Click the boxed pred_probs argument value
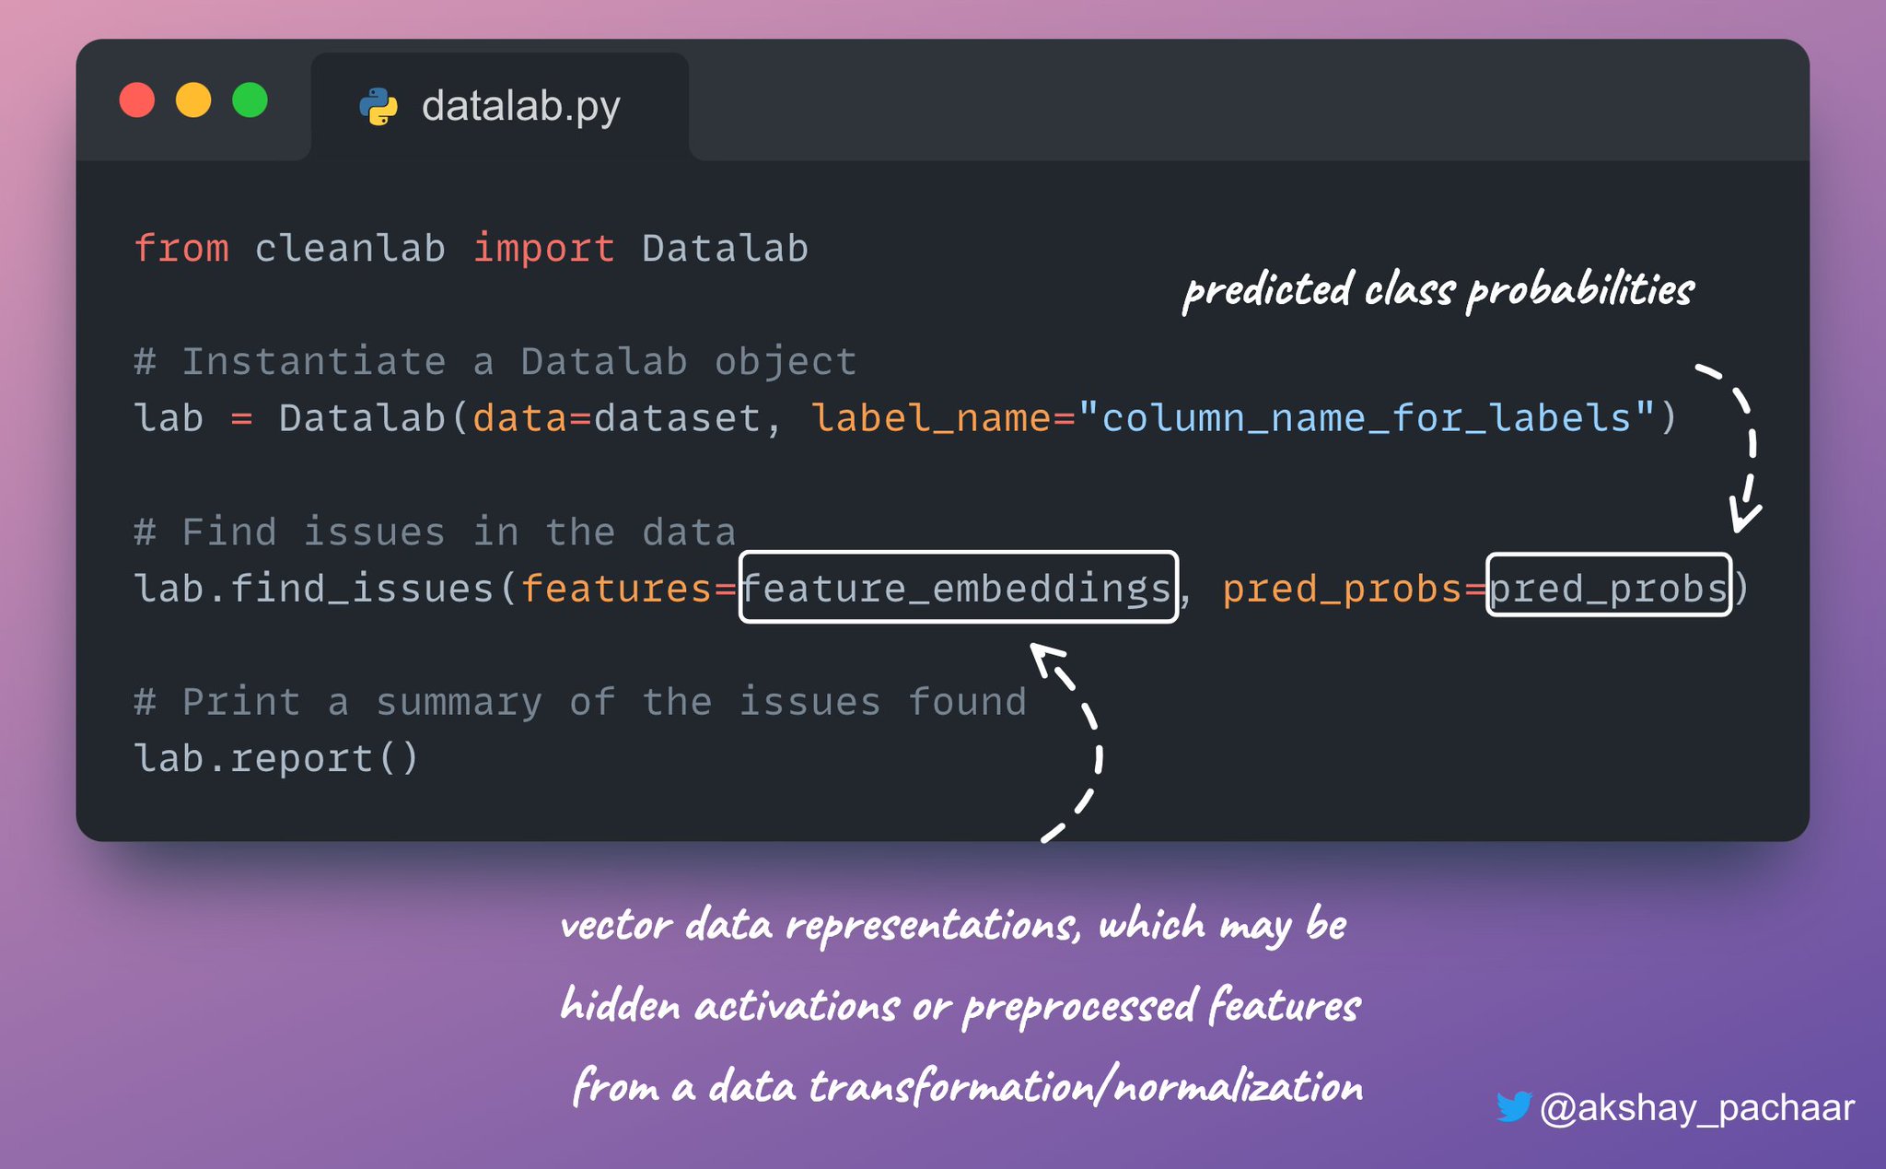The width and height of the screenshot is (1886, 1169). [1609, 586]
